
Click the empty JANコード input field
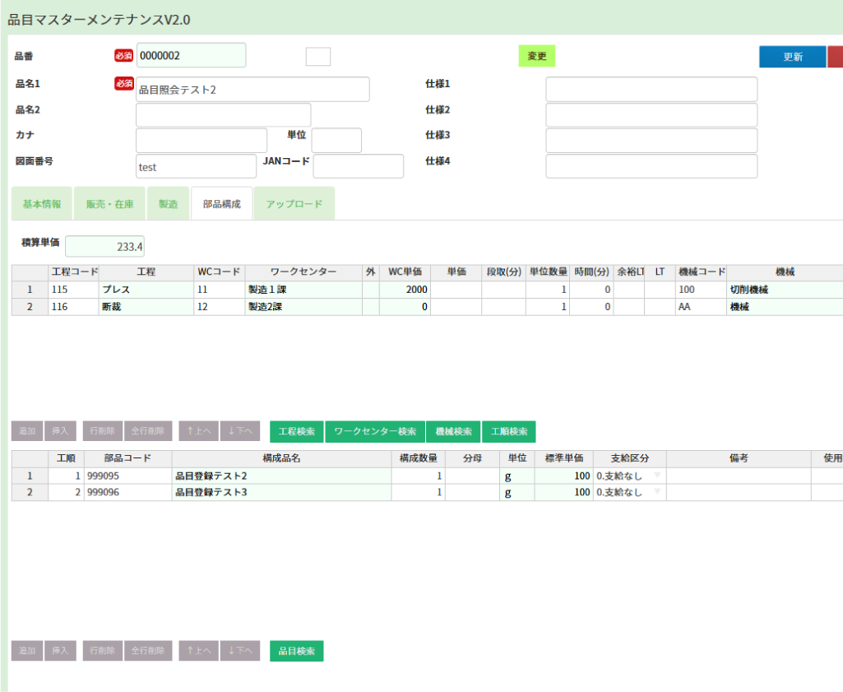coord(358,167)
